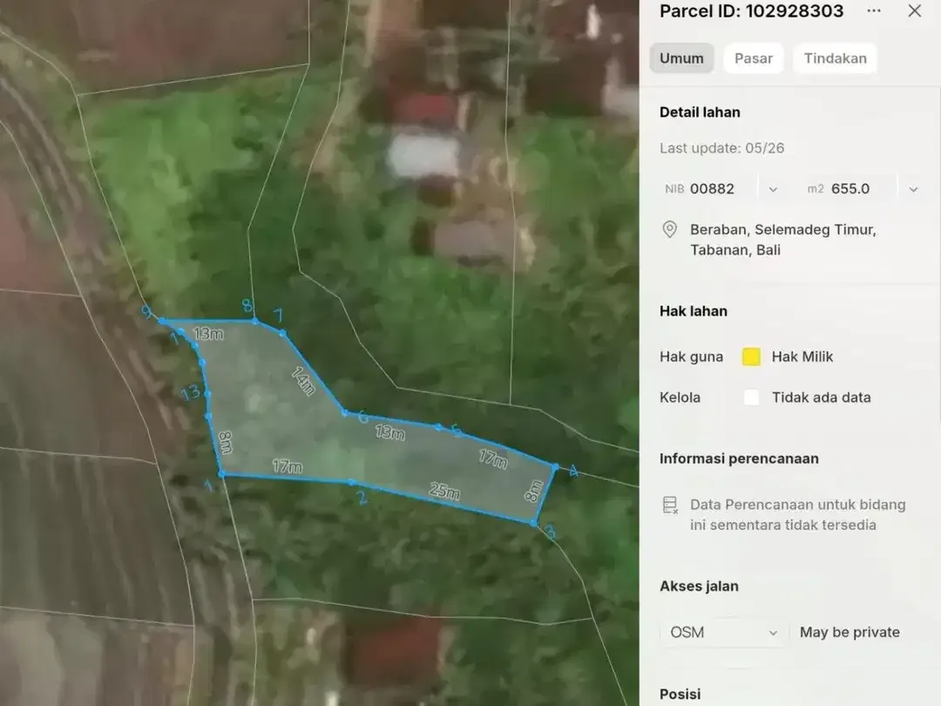Image resolution: width=941 pixels, height=706 pixels.
Task: Click the May be private label
Action: coord(850,632)
